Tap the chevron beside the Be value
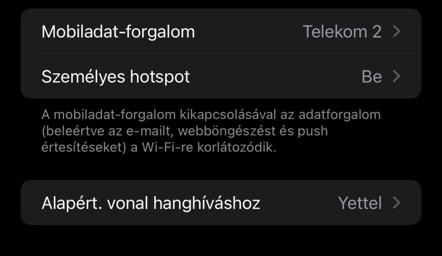 (x=397, y=76)
